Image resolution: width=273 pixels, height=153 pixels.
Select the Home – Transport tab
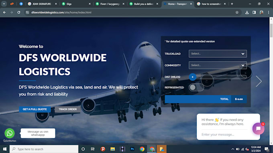click(x=177, y=4)
